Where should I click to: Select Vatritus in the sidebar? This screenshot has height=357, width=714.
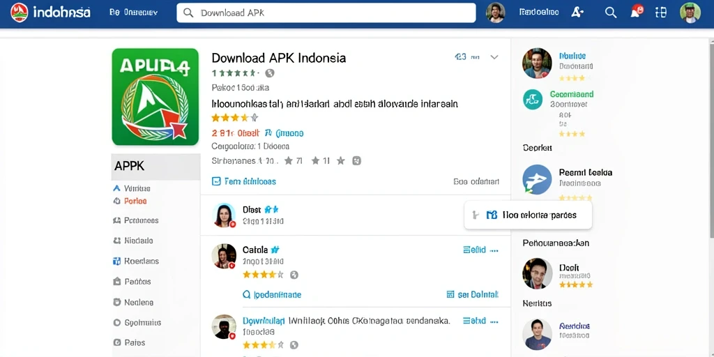coord(132,188)
